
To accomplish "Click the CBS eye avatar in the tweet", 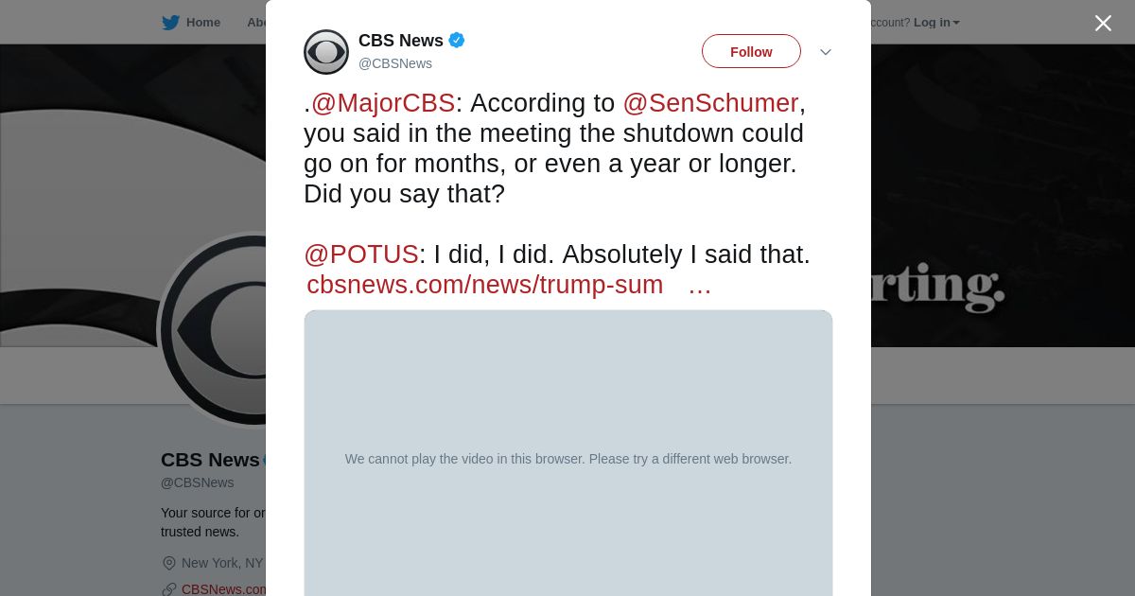I will pyautogui.click(x=326, y=52).
